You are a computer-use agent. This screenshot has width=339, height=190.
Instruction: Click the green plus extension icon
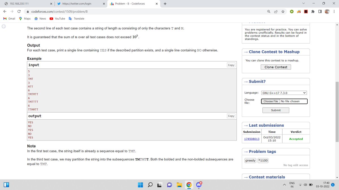pos(292,11)
